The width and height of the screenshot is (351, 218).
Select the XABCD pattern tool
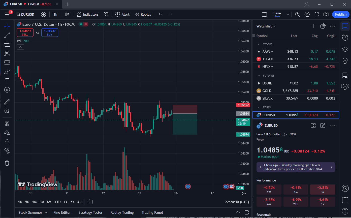tap(7, 53)
